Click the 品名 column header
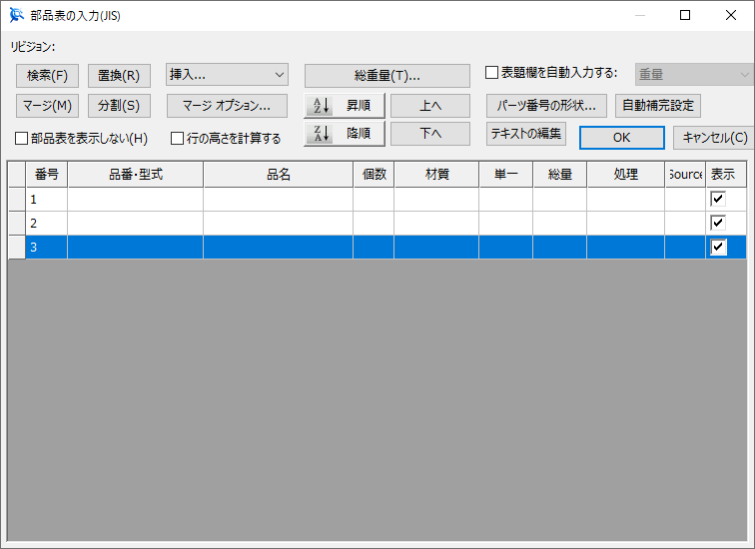The height and width of the screenshot is (549, 755). point(279,174)
